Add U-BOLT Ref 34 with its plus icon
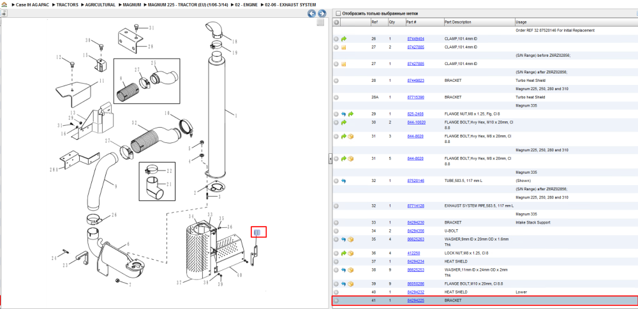Screen dimensions: 638x309 coord(336,231)
